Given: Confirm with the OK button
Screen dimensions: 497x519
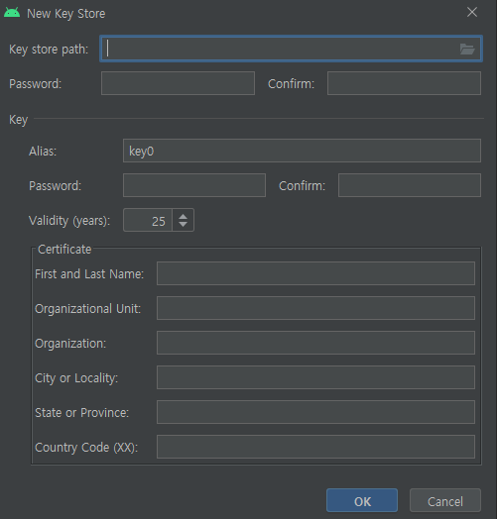Looking at the screenshot, I should pyautogui.click(x=362, y=500).
